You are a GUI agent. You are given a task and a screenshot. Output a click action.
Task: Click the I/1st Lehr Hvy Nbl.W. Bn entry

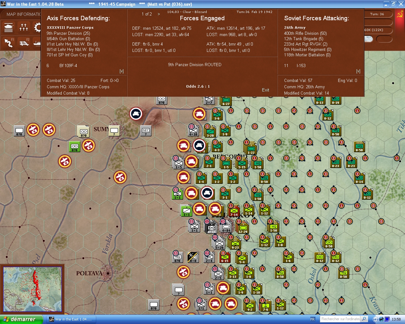coord(72,44)
